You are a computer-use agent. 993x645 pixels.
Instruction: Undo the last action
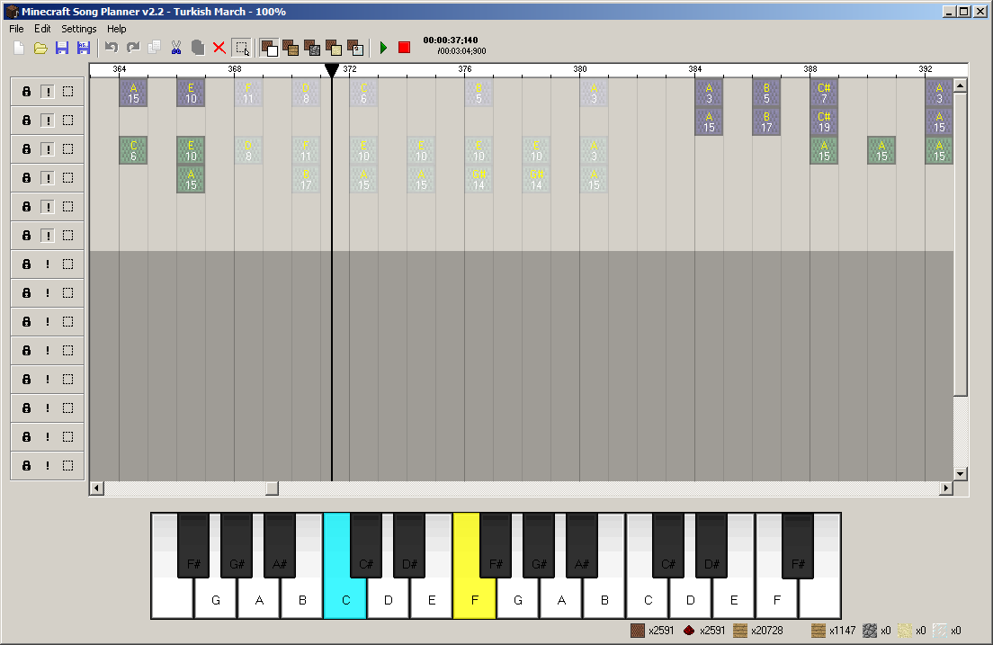click(x=112, y=48)
